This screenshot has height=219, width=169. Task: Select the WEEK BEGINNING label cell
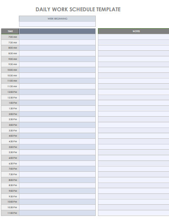(x=57, y=19)
